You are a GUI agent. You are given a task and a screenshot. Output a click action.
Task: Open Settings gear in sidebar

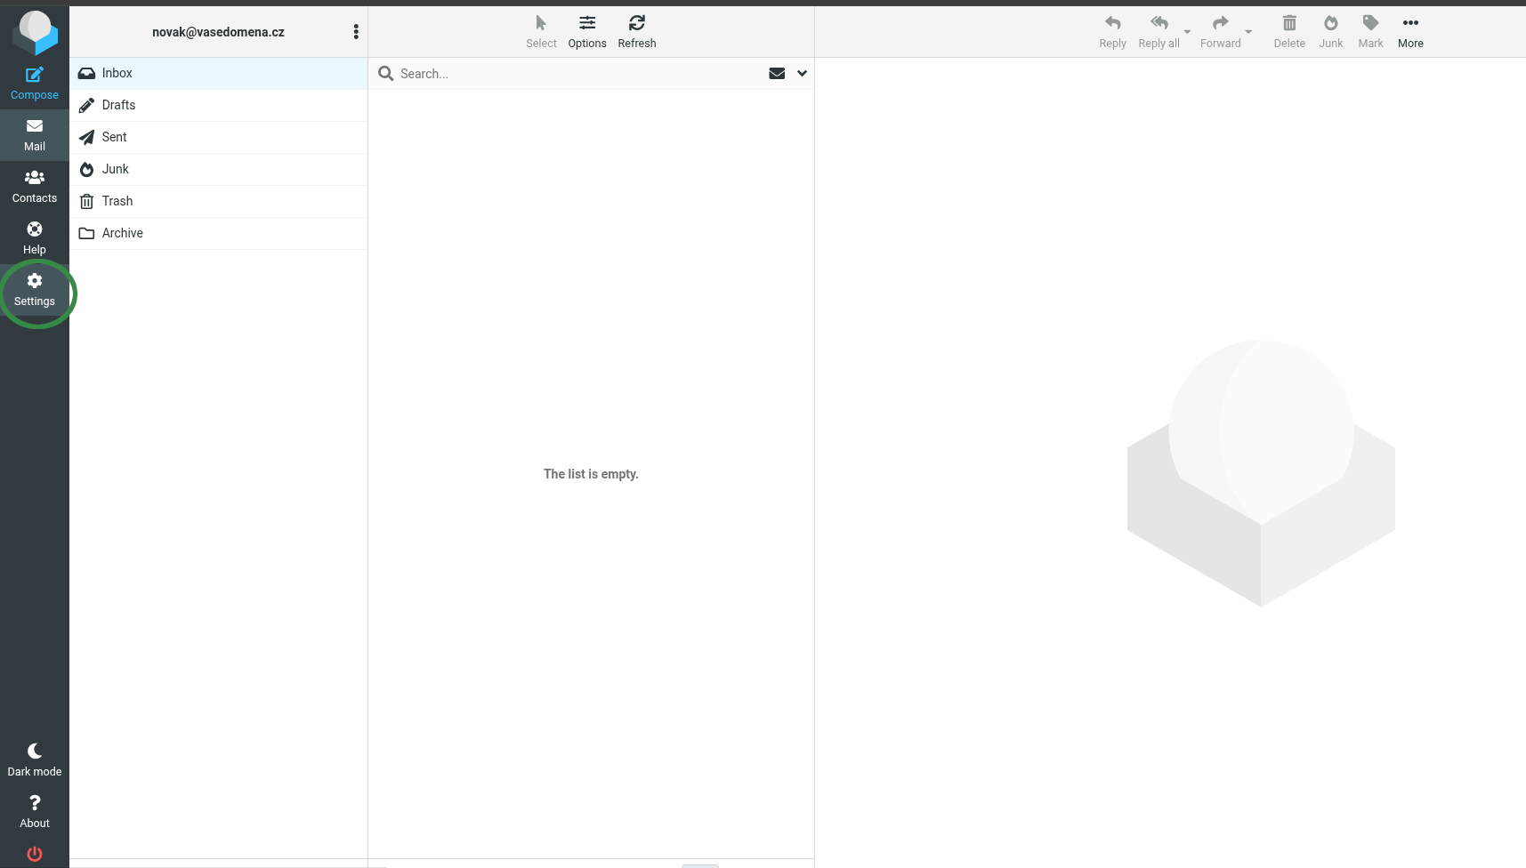[x=35, y=290]
